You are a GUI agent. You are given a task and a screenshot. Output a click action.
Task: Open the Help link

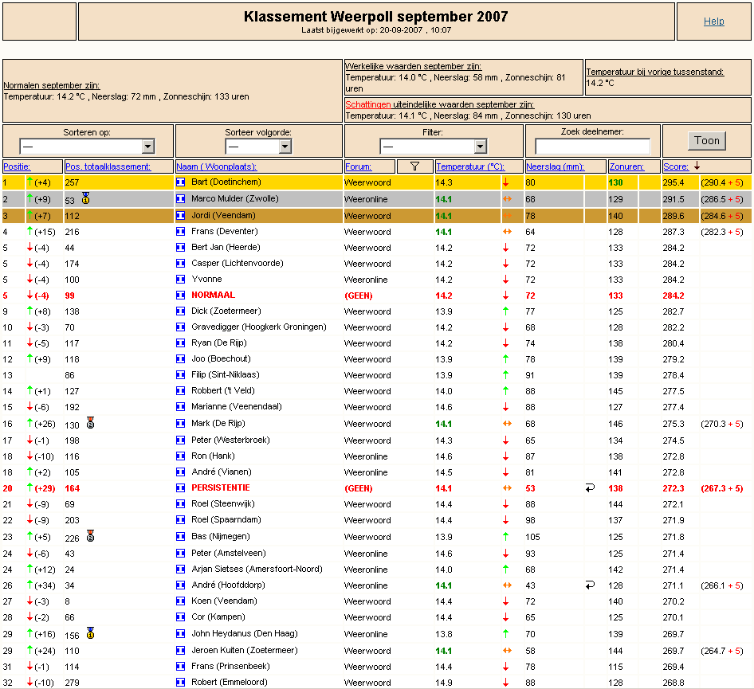pyautogui.click(x=713, y=22)
